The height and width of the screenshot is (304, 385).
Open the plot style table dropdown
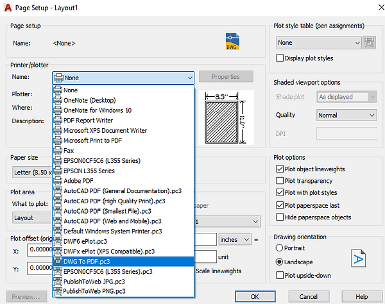pyautogui.click(x=319, y=43)
